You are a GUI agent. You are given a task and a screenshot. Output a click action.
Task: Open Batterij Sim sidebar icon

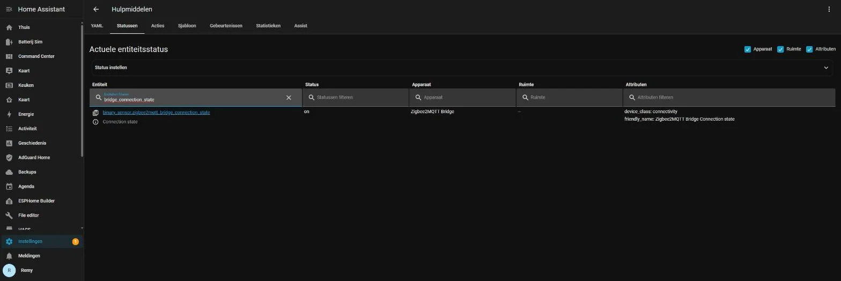click(x=9, y=42)
